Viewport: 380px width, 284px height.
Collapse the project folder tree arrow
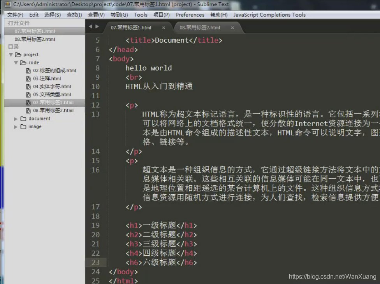(x=11, y=55)
